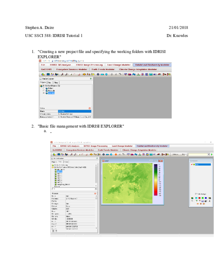214x276 pixels.
Task: Open the file filter dropdown in explorer
Action: tap(95, 189)
